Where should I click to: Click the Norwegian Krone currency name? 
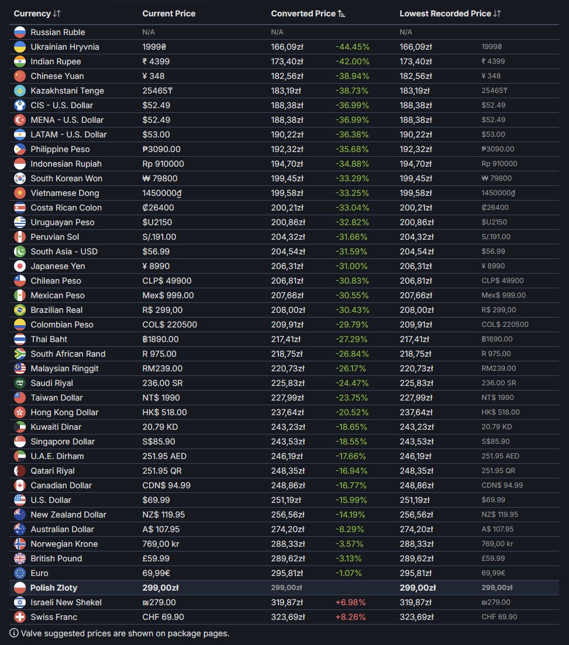tap(64, 544)
